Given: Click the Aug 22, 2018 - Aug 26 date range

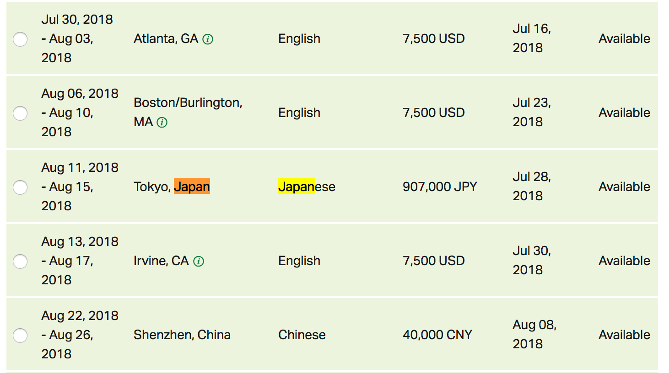Looking at the screenshot, I should [x=80, y=335].
